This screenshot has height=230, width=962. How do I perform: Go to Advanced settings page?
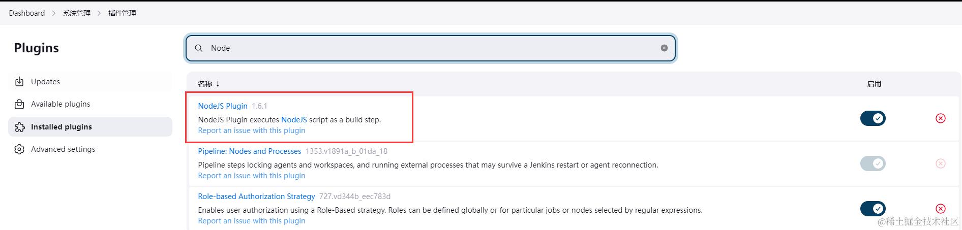(x=63, y=149)
